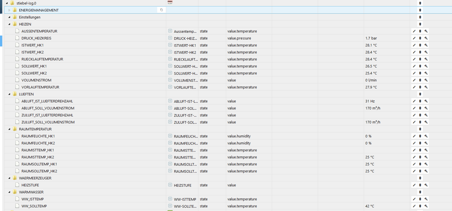The width and height of the screenshot is (452, 211).
Task: Copy the ENERGIEMANAGEMENT object ID with copy icon
Action: (x=161, y=10)
